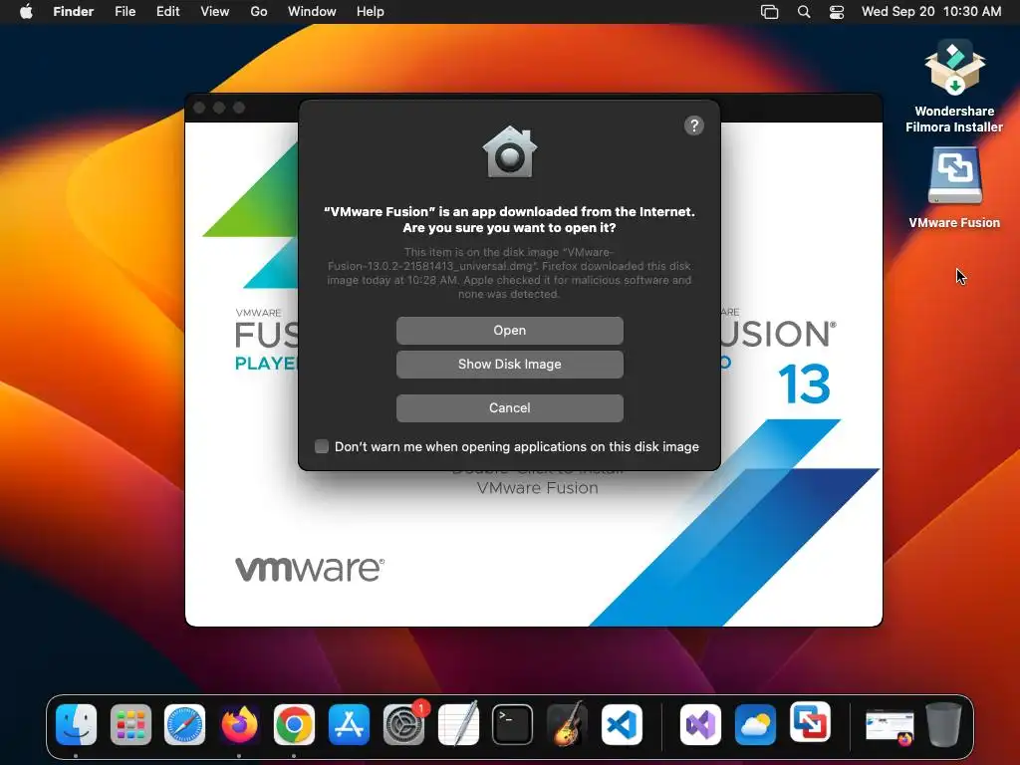Open the cloud app icon in Dock
The image size is (1020, 765).
point(755,724)
